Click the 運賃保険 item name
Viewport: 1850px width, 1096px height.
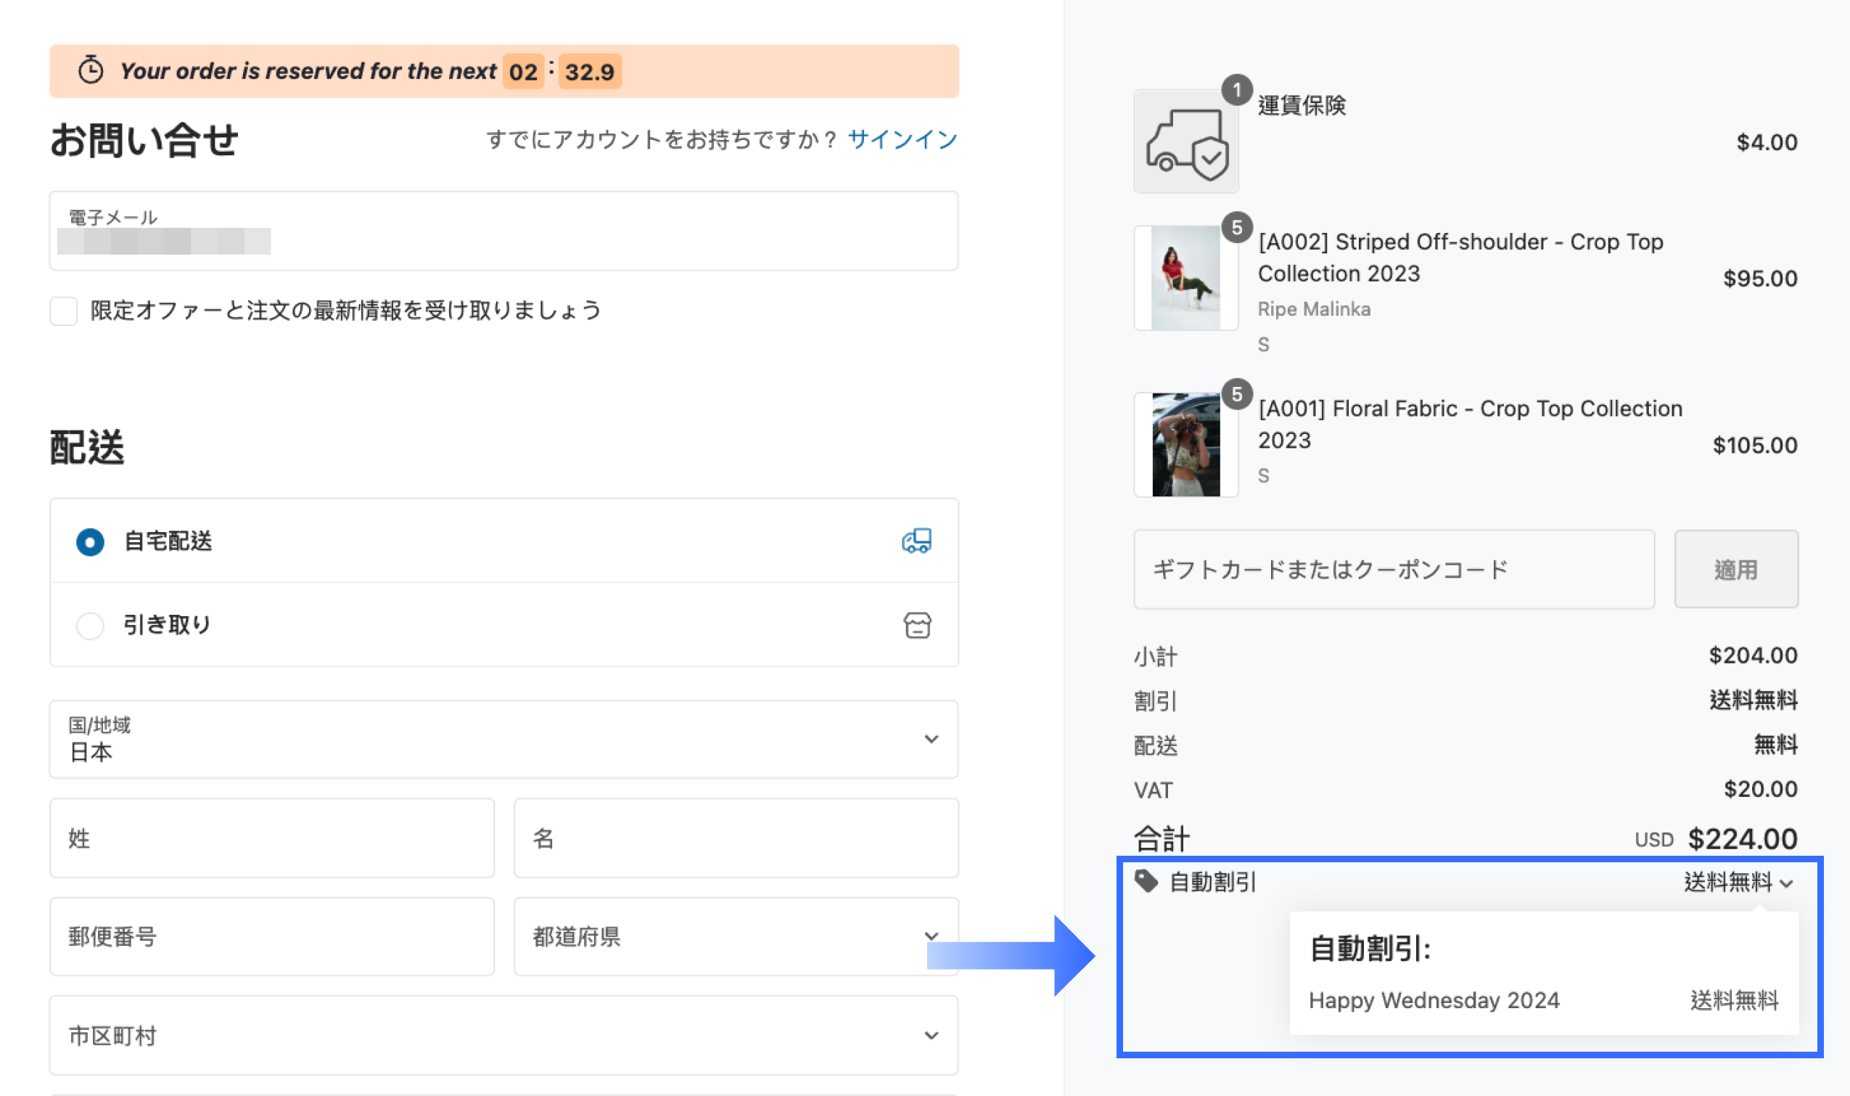[1302, 106]
